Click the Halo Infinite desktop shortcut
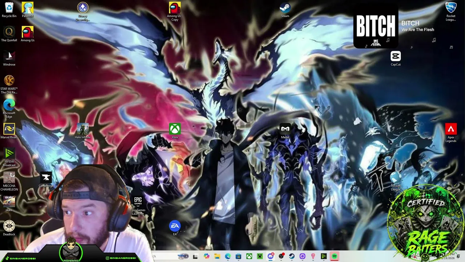The width and height of the screenshot is (465, 262). coord(82,131)
